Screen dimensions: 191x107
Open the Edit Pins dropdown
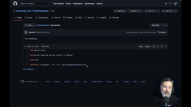120,11
